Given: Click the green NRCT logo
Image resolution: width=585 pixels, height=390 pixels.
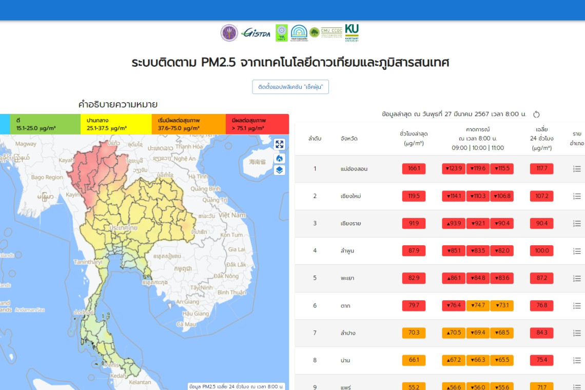Looking at the screenshot, I should tap(281, 32).
